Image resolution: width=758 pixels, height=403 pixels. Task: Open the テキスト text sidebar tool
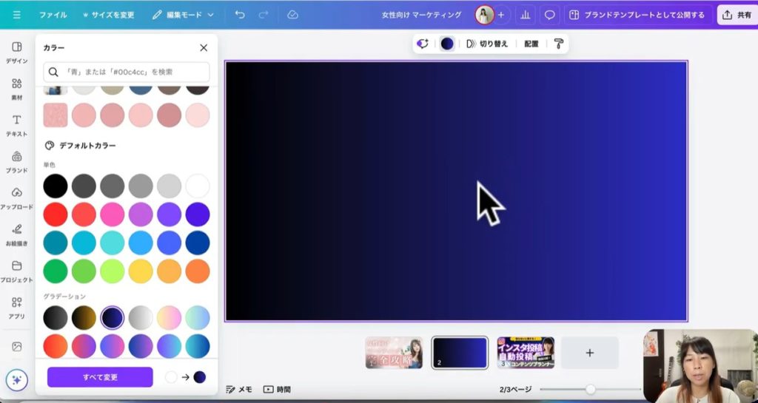point(16,124)
